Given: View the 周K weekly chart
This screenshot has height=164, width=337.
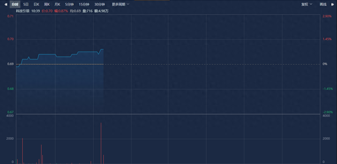Looking at the screenshot, I should (47, 4).
